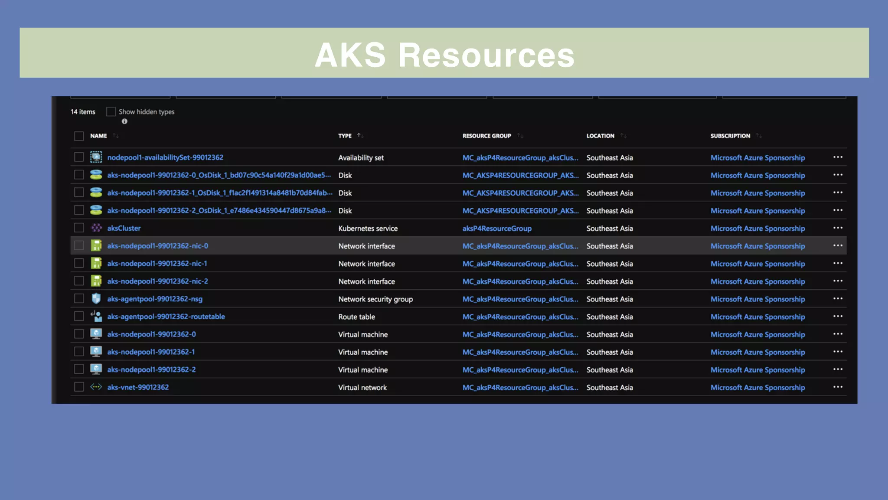Enable the Show hidden types checkbox

point(111,111)
